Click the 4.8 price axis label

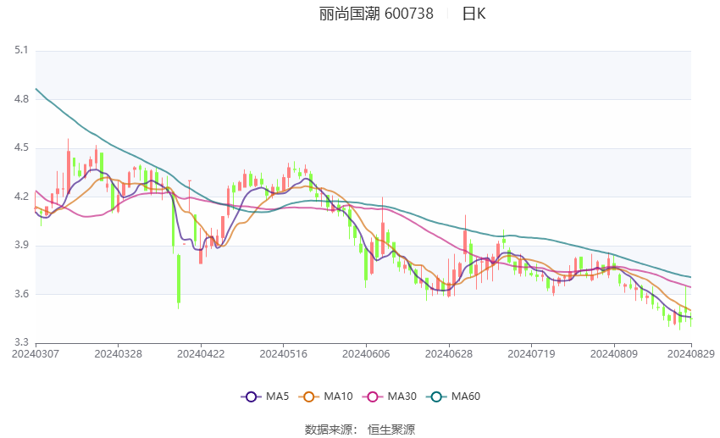[21, 99]
